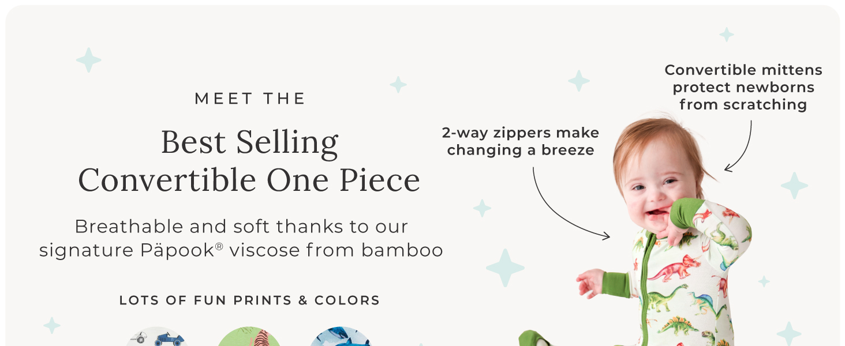Click the green mitten cuff near baby's mouth
The image size is (845, 346).
pyautogui.click(x=687, y=214)
